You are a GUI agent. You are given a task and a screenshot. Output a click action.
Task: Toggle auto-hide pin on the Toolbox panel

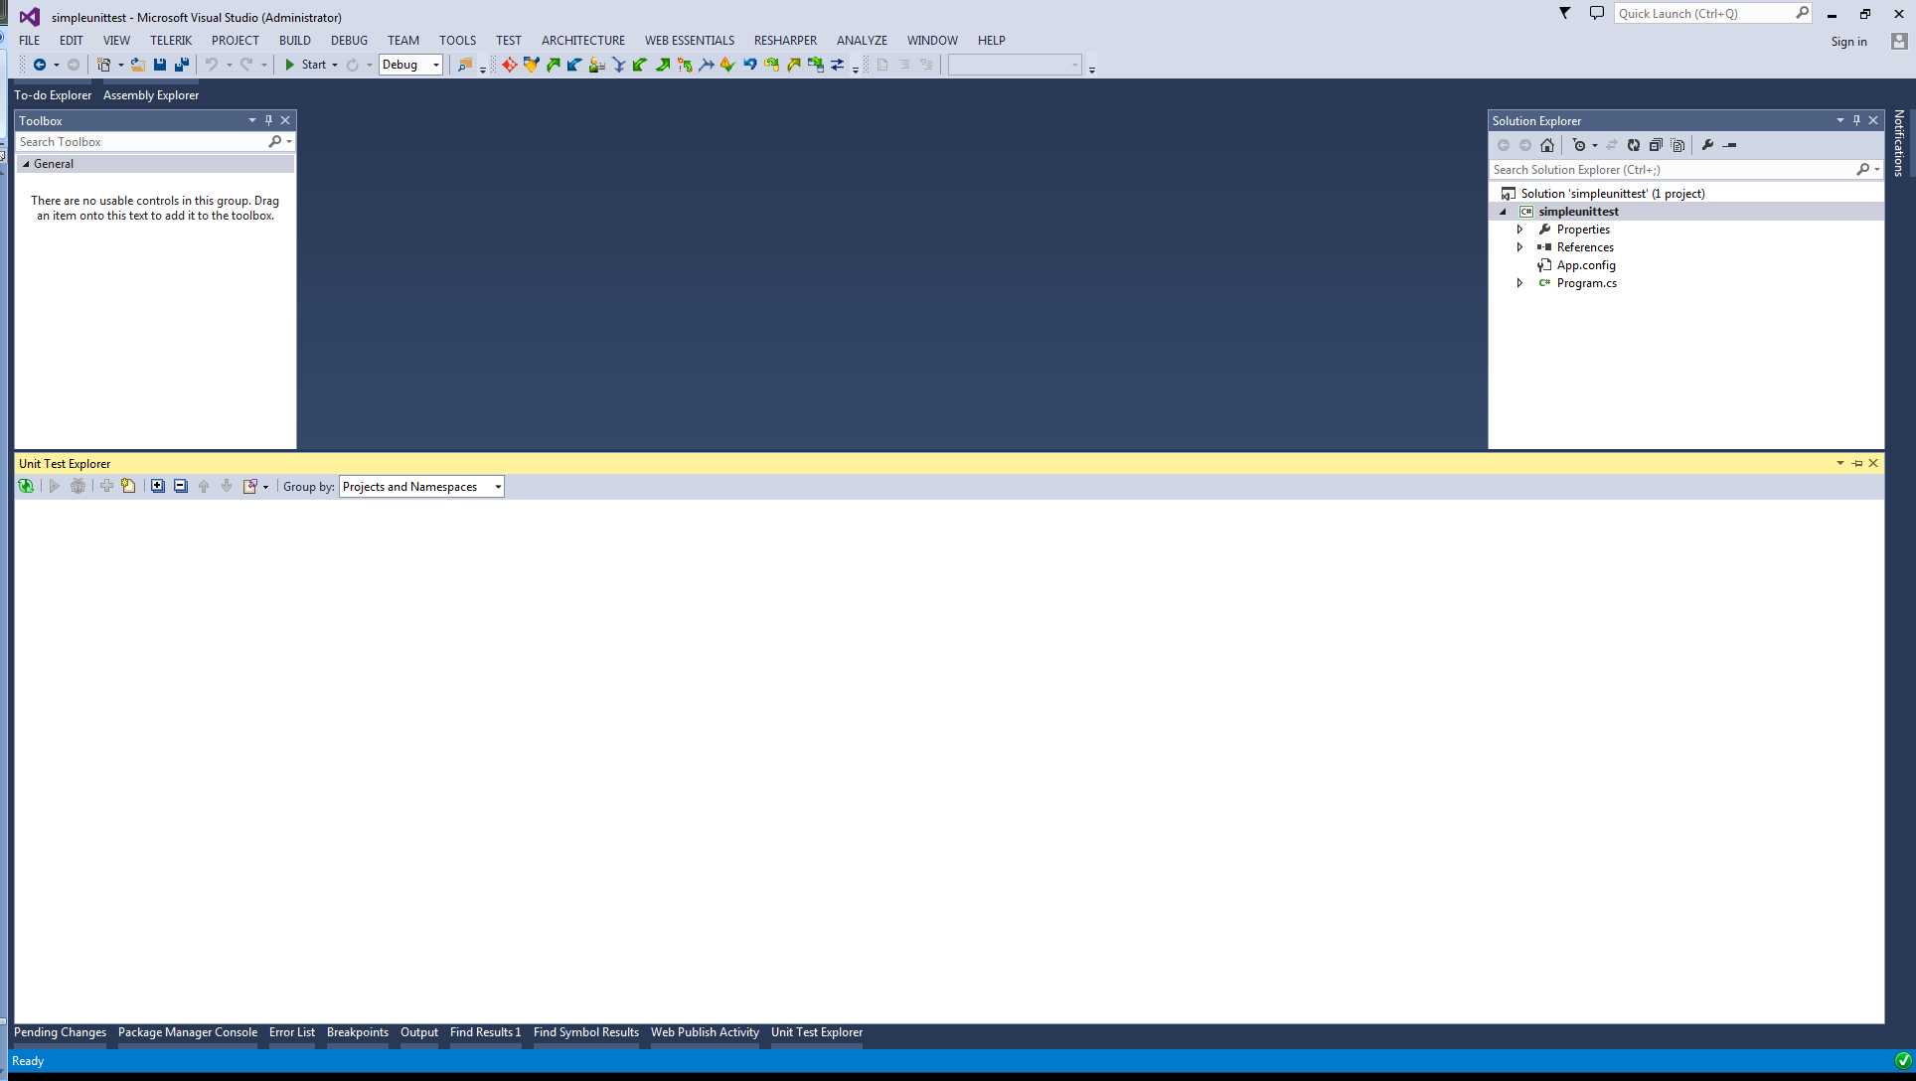(267, 119)
